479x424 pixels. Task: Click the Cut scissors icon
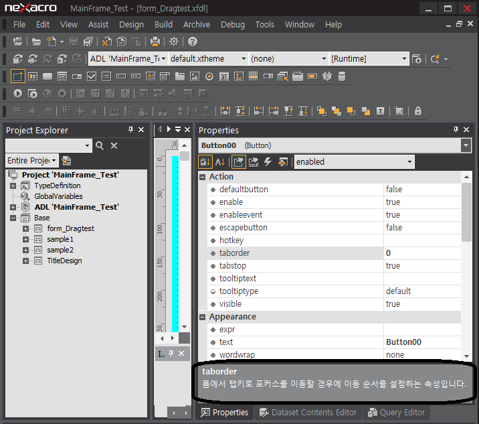point(106,42)
